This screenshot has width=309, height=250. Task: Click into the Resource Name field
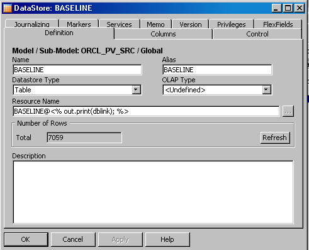pyautogui.click(x=146, y=111)
